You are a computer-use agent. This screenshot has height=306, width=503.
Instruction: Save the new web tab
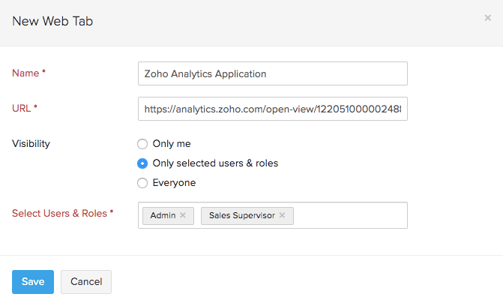click(x=33, y=282)
